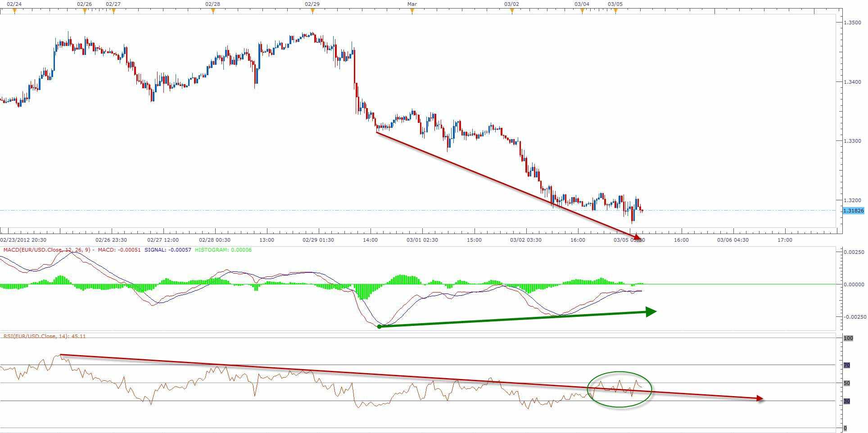This screenshot has width=868, height=433.
Task: Select the 03/02 03:30 time axis label
Action: (x=525, y=240)
